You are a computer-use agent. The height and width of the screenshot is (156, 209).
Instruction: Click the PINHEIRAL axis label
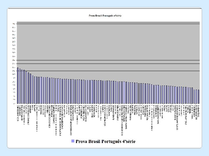(x=135, y=110)
